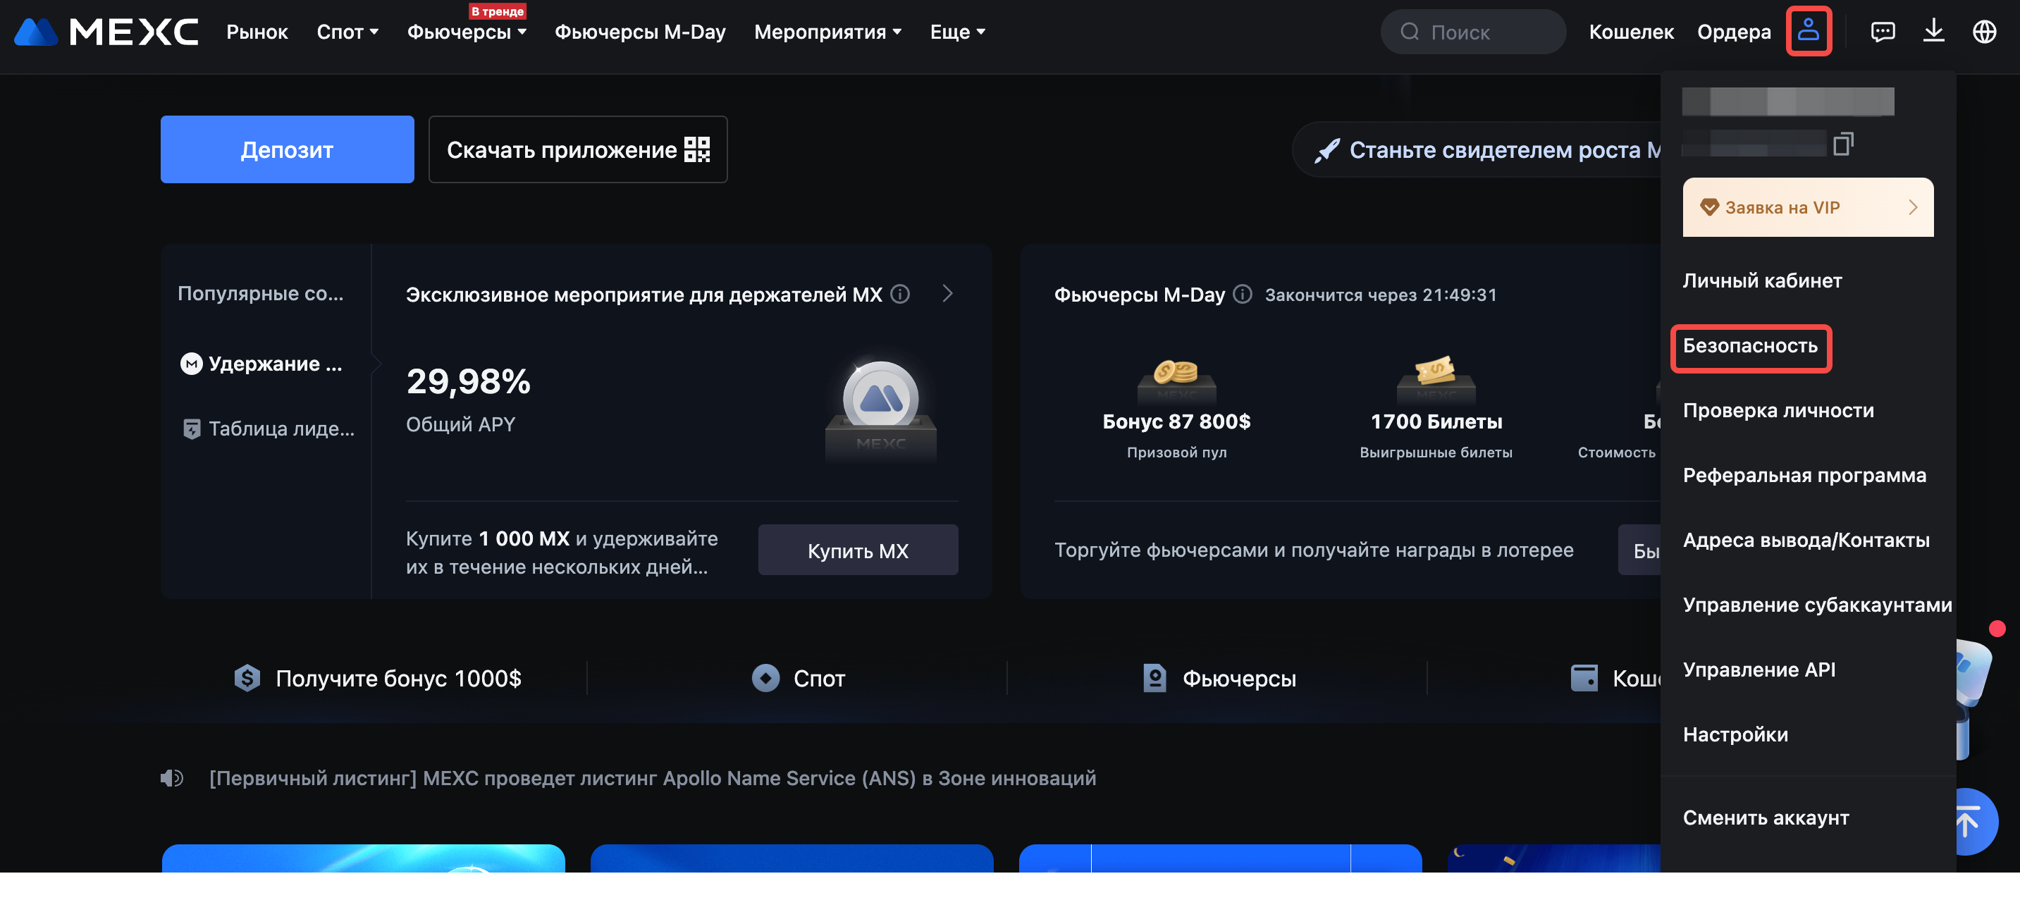Select Управление API menu entry

click(1759, 670)
